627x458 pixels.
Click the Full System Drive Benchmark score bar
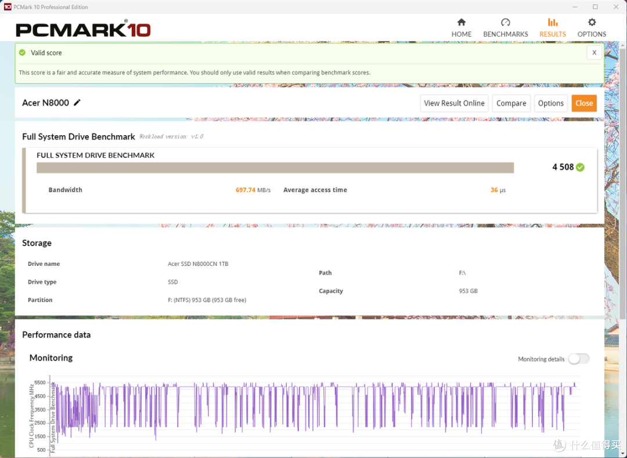click(275, 167)
